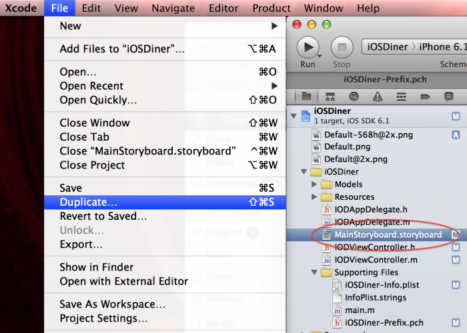Click the iOSDiner-Info.plist file icon
467x333 pixels.
pos(337,285)
